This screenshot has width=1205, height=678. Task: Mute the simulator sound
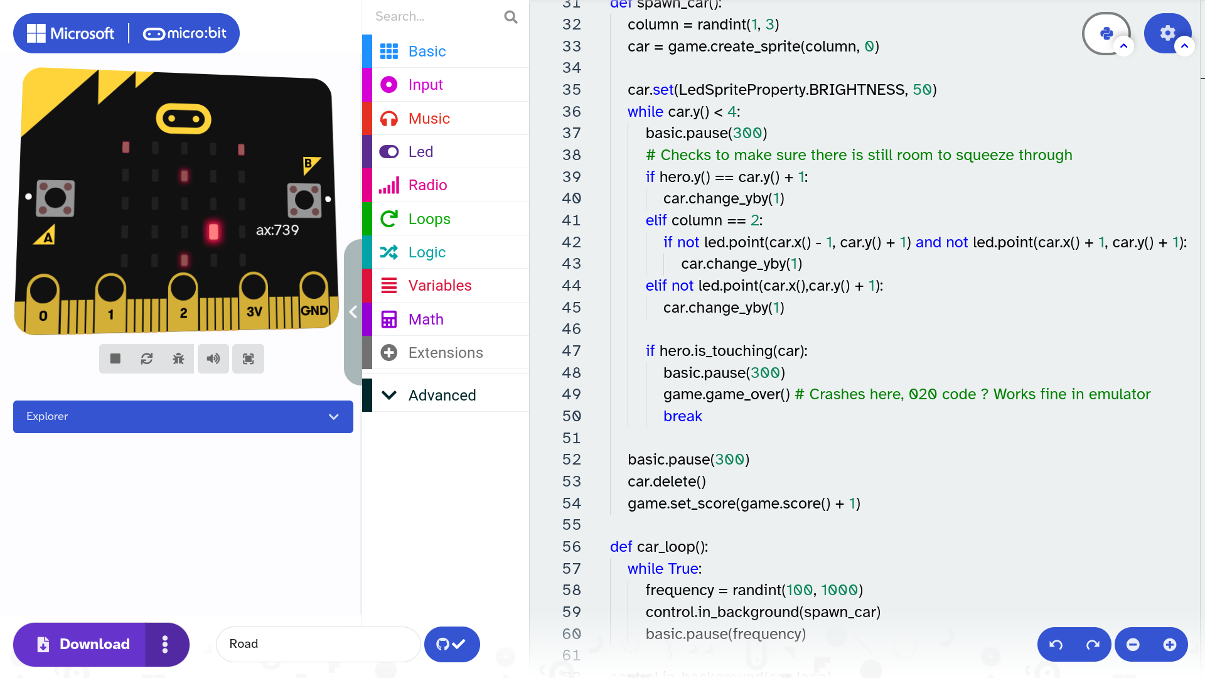pos(213,358)
